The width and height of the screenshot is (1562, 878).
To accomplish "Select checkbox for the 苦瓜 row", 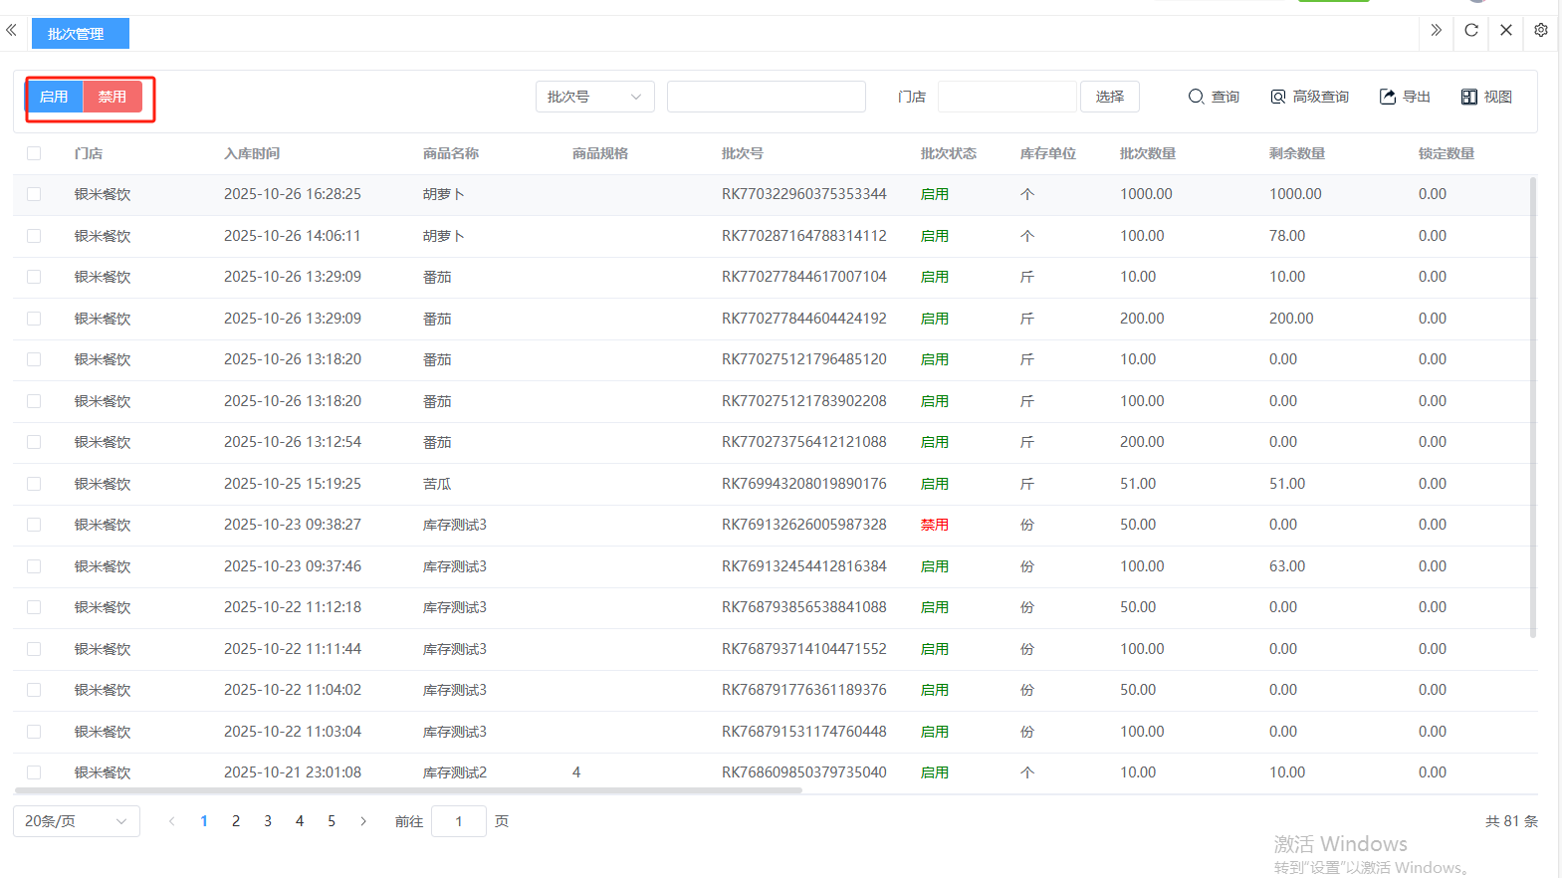I will coord(34,484).
